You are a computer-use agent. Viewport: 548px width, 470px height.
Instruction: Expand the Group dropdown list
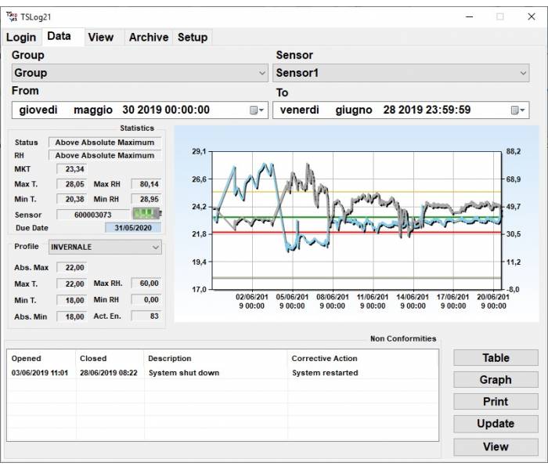point(140,73)
